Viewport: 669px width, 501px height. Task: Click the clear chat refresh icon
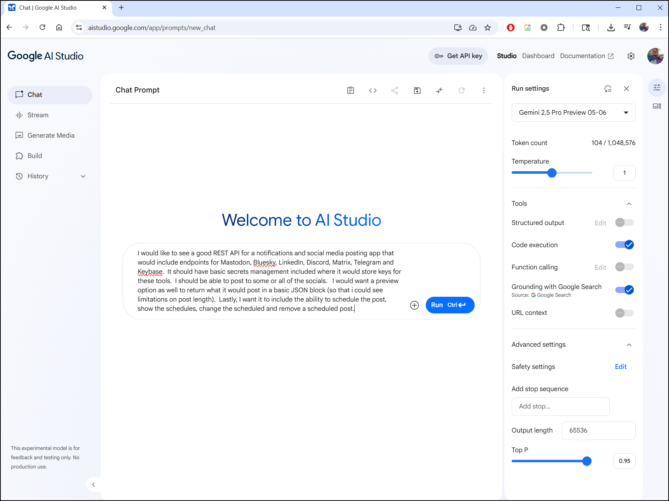point(461,90)
